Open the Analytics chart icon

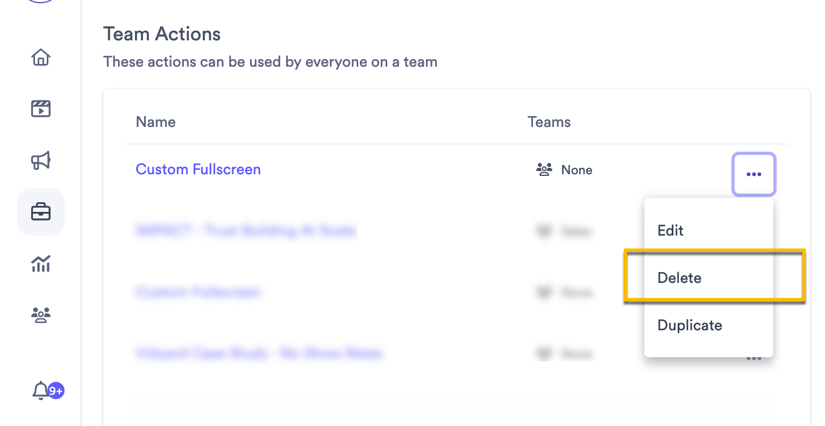41,264
